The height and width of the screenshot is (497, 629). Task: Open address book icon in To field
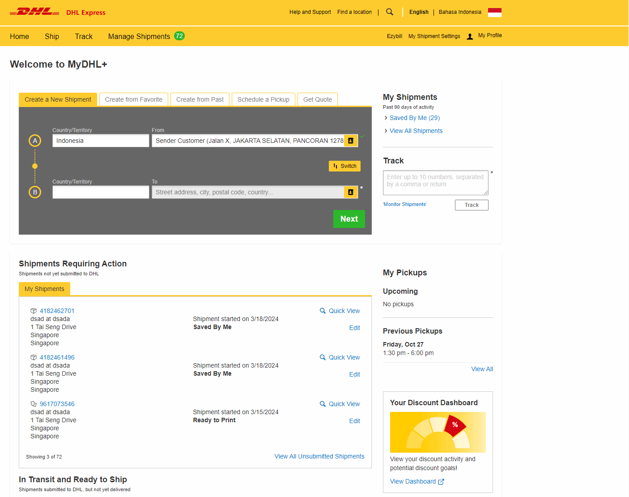[x=351, y=192]
